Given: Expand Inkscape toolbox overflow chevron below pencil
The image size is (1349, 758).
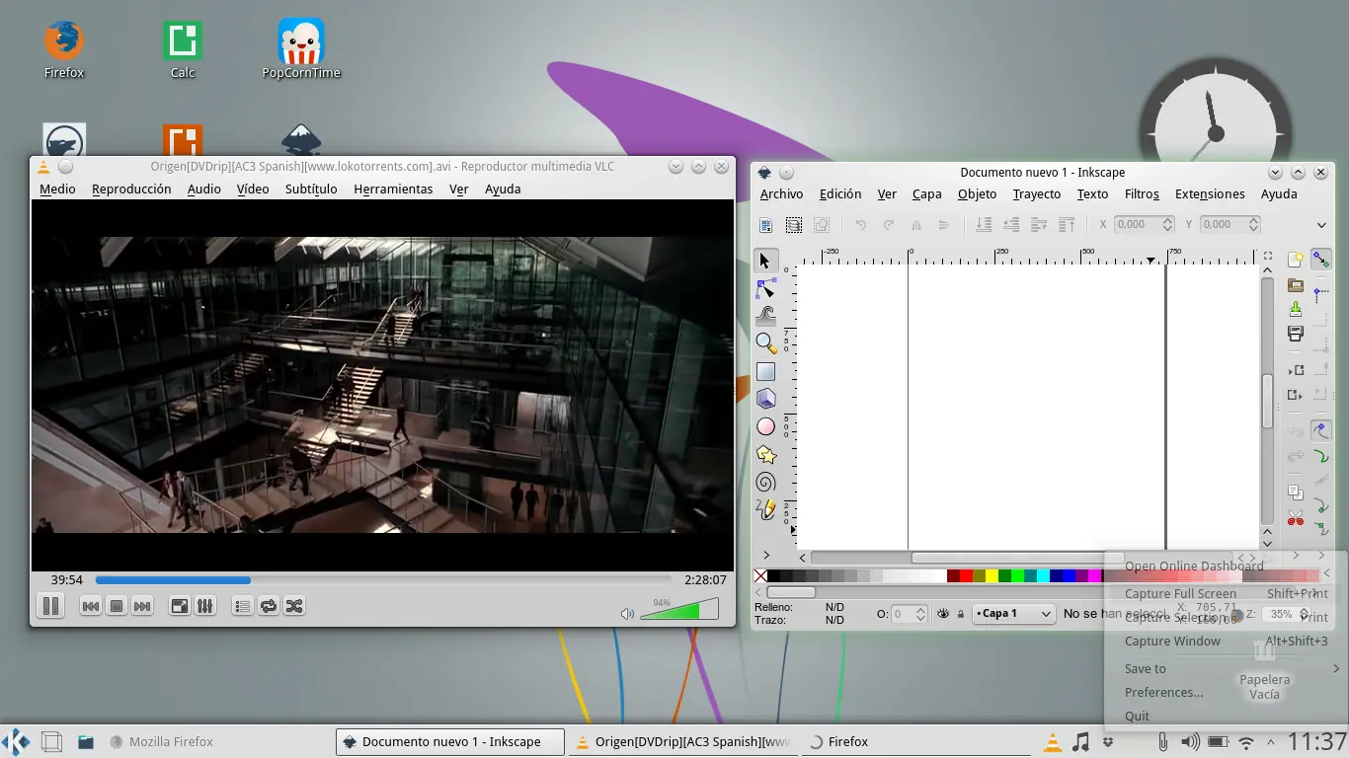Looking at the screenshot, I should click(766, 556).
